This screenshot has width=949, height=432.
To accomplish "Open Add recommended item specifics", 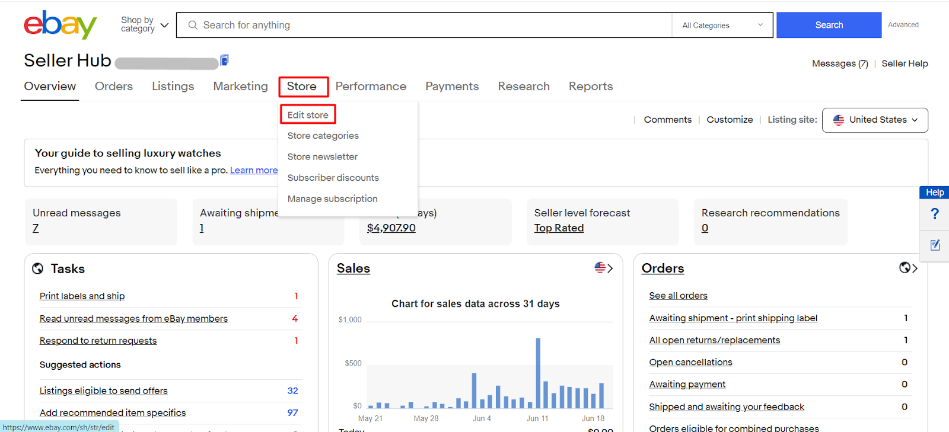I will [x=113, y=413].
